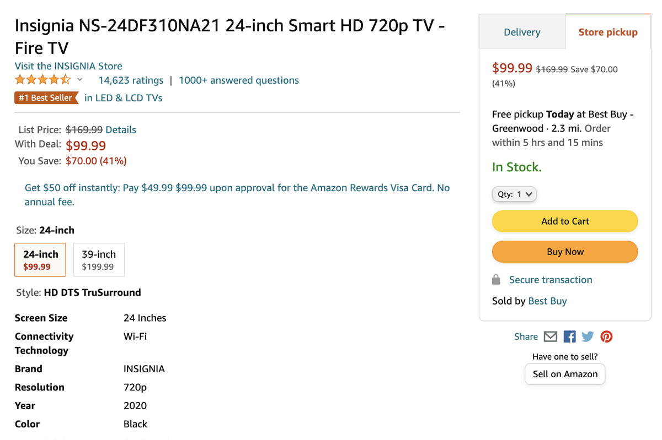Open the Qty dropdown
662x440 pixels.
coord(514,194)
